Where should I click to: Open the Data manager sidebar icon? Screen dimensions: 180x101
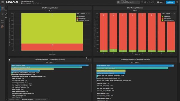(x=3, y=15)
